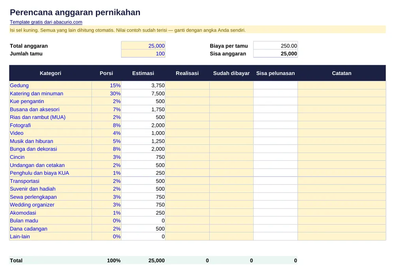Image resolution: width=395 pixels, height=273 pixels.
Task: Click the Total anggaran value 25,000
Action: tap(143, 45)
